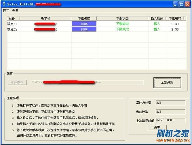Close the Sales_MultiDL window
The image size is (192, 145).
point(187,4)
